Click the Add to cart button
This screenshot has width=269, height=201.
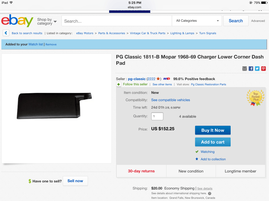(x=213, y=142)
